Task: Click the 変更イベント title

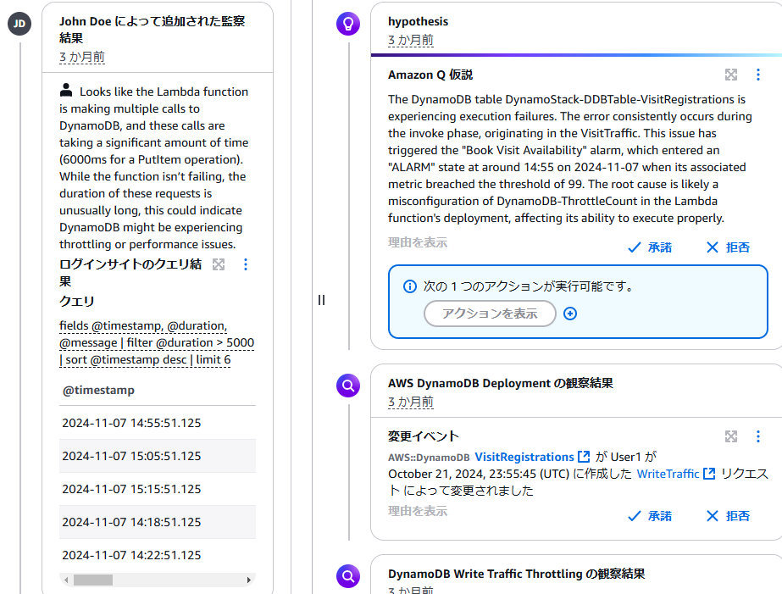Action: pyautogui.click(x=424, y=436)
